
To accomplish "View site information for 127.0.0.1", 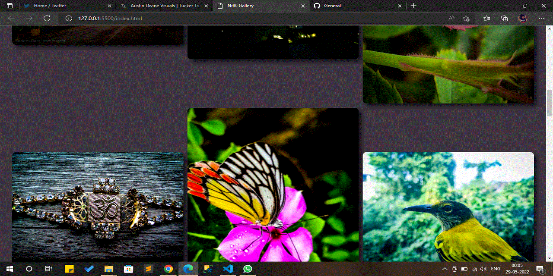I will pyautogui.click(x=68, y=18).
